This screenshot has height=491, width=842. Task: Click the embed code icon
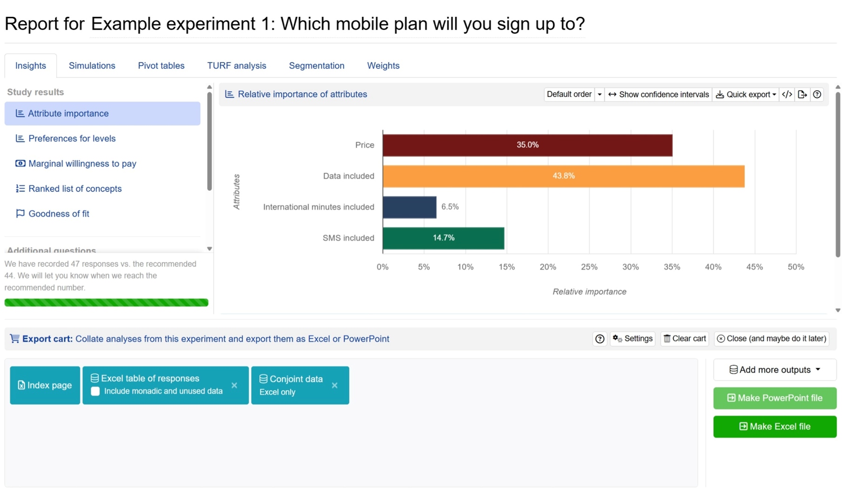pos(787,94)
